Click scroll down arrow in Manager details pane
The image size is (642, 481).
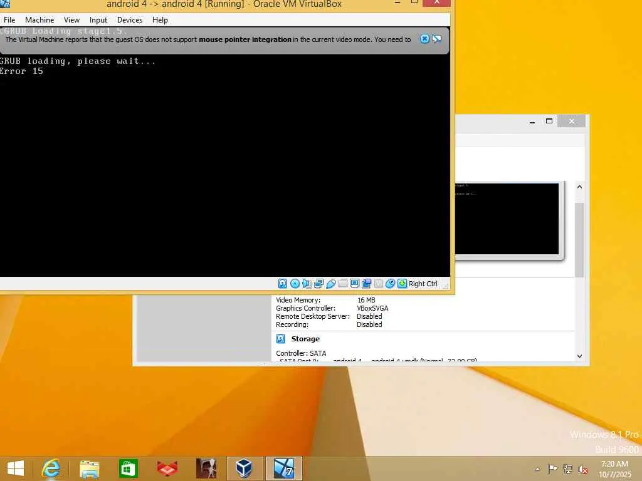click(579, 356)
